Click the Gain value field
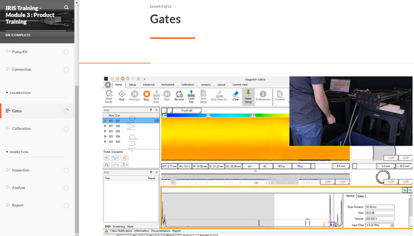414x236 pixels. point(380,213)
